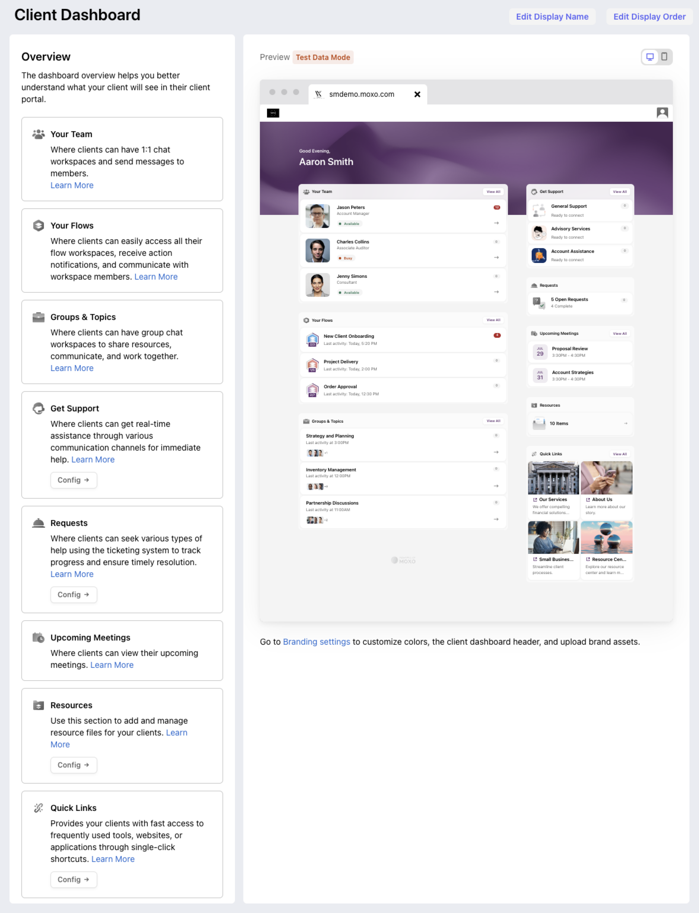699x913 pixels.
Task: Open Account Strategies meeting Jul 31
Action: 580,376
